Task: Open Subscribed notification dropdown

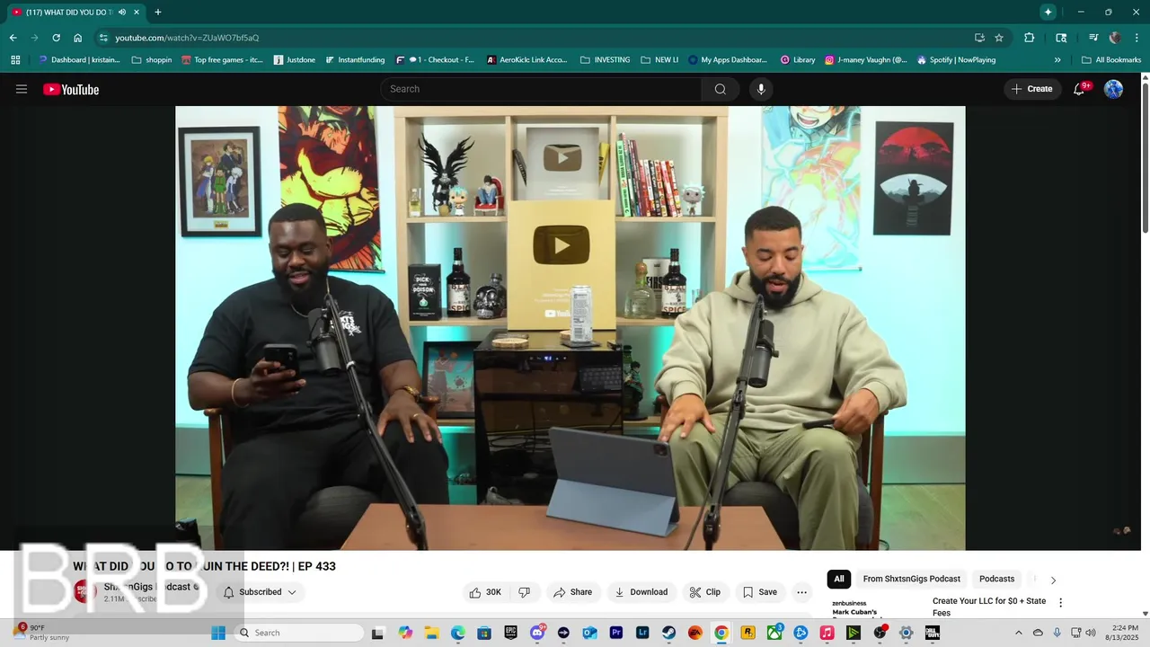Action: pos(260,592)
